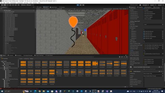
Task: Open the Free Aspect dropdown
Action: (50, 9)
